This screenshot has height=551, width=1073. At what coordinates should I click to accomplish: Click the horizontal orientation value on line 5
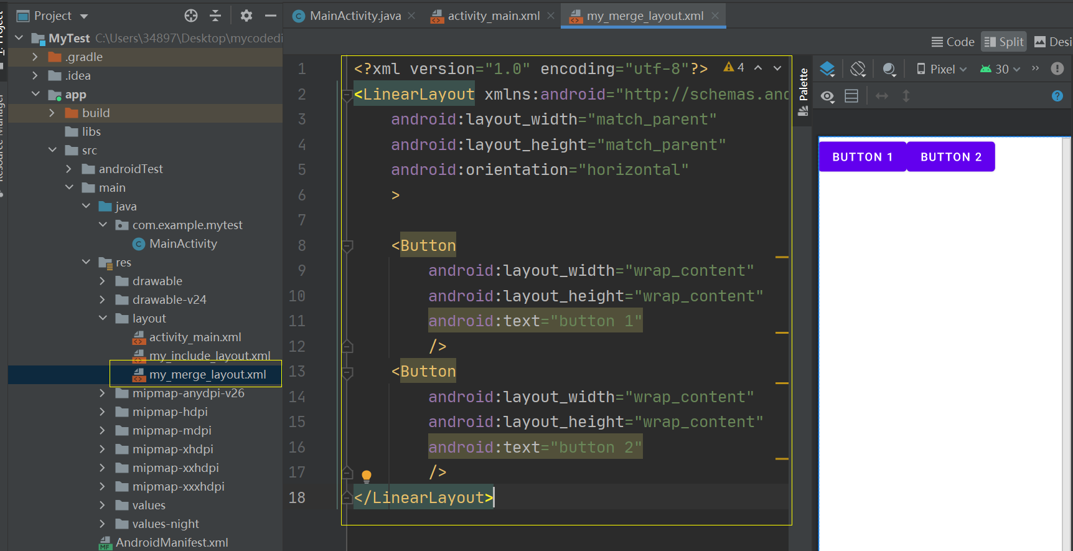(633, 170)
